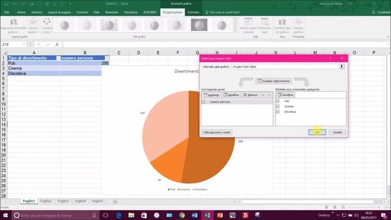391x220 pixels.
Task: Switch to the Foglio2 sheet tab
Action: (46, 201)
